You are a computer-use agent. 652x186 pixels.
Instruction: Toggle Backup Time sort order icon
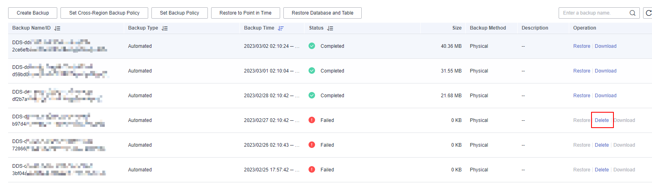click(x=281, y=28)
